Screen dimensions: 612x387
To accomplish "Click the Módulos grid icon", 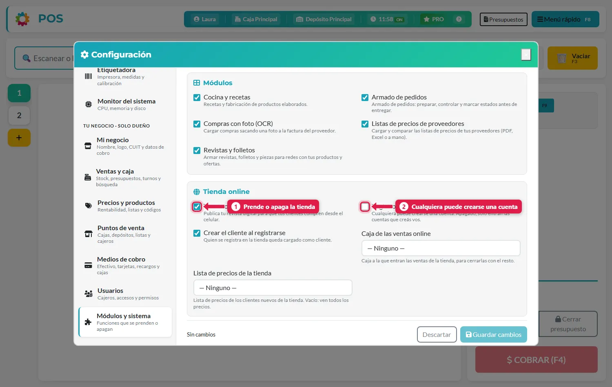I will 197,83.
